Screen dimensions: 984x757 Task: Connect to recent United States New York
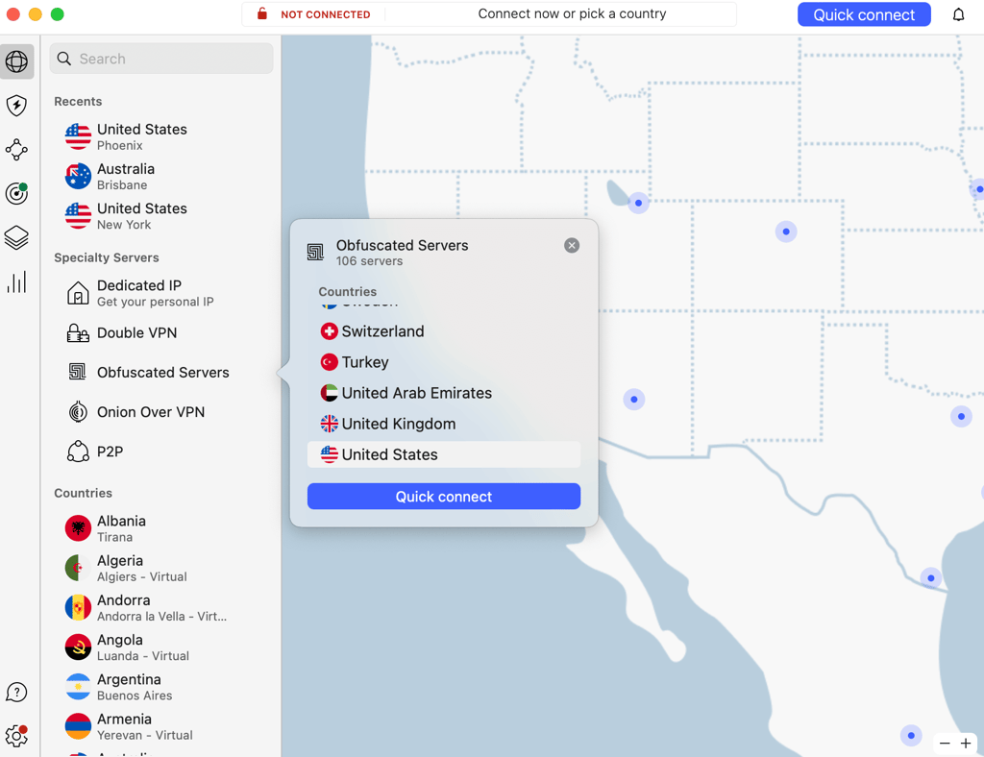click(x=163, y=216)
